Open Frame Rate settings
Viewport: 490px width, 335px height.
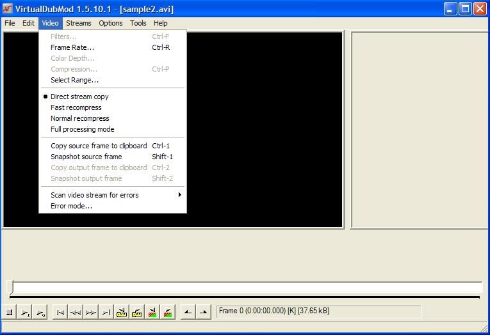tap(113, 47)
